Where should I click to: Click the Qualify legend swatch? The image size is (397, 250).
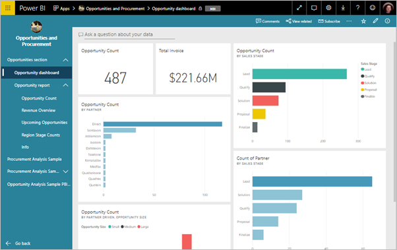[363, 76]
